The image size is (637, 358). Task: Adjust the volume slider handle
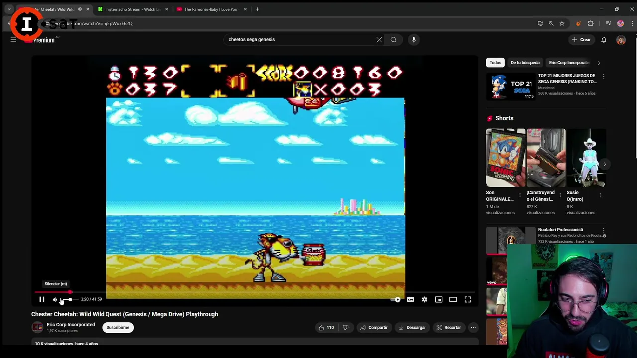(70, 299)
